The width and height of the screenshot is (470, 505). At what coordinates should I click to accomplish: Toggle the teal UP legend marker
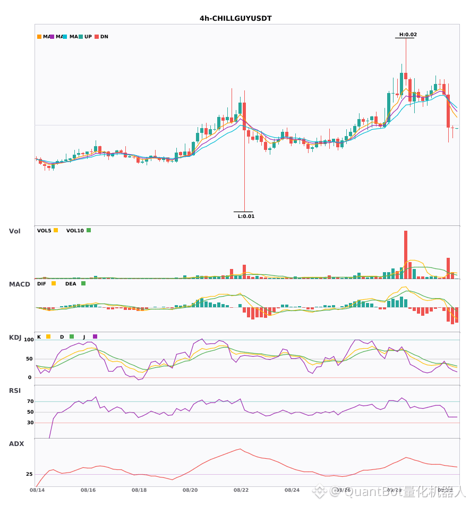(81, 37)
